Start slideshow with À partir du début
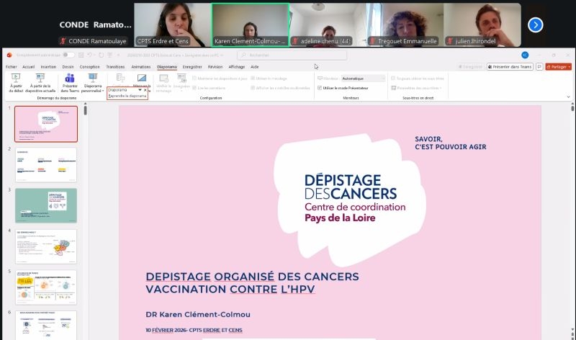576x340 pixels. click(16, 83)
